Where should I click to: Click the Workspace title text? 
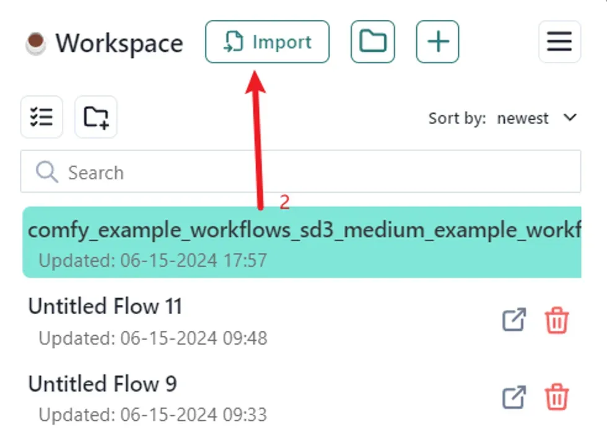120,43
